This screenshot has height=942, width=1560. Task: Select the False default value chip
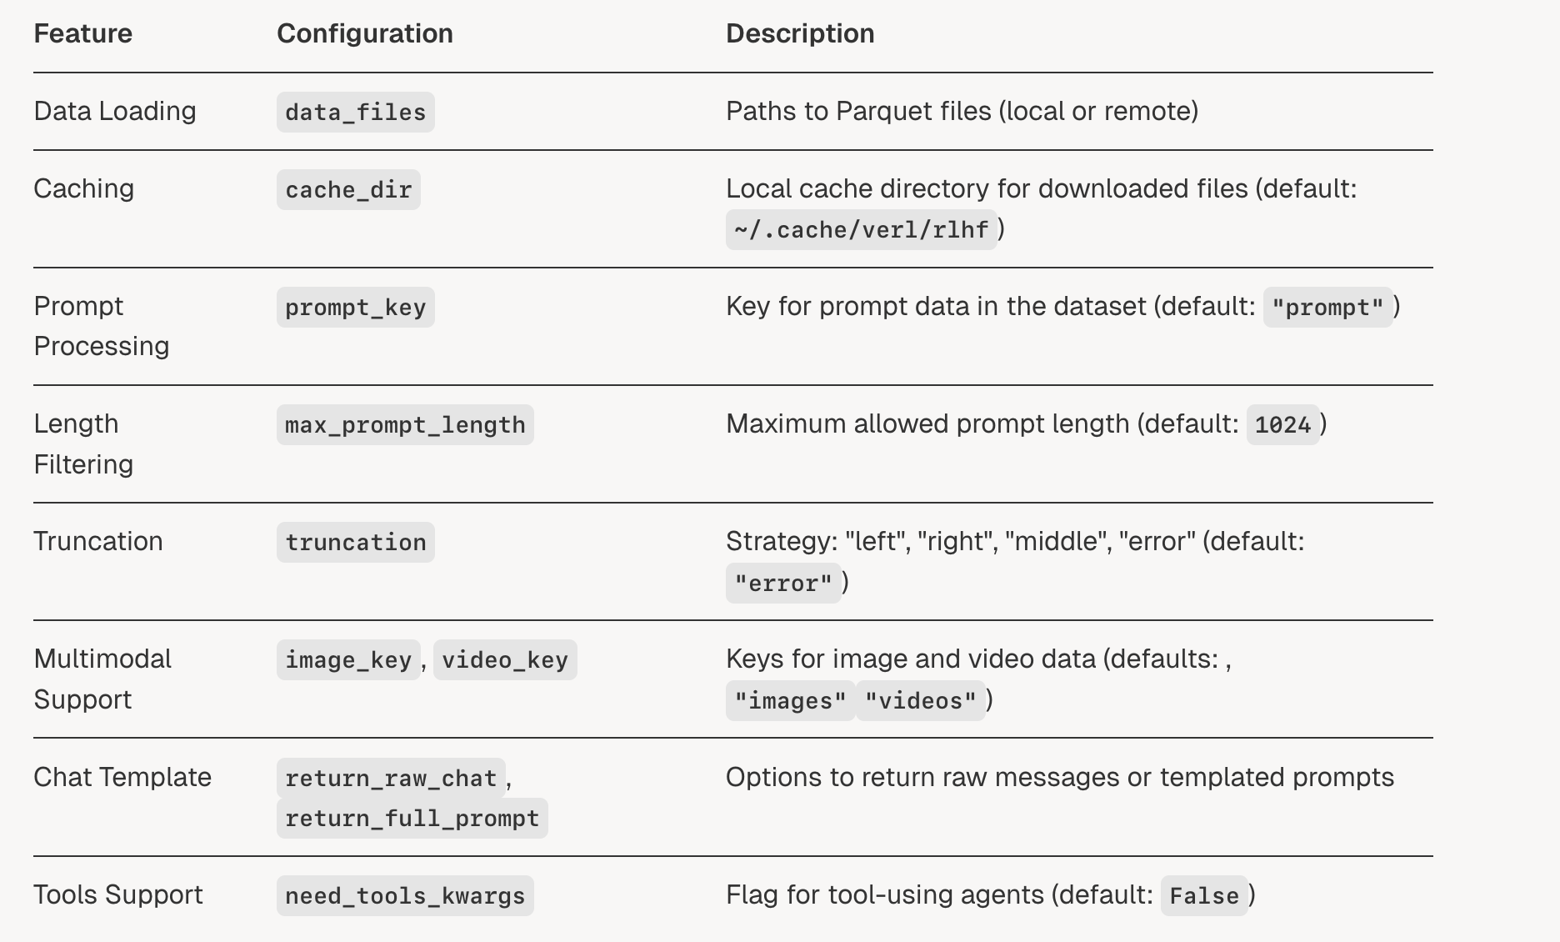click(x=1204, y=895)
